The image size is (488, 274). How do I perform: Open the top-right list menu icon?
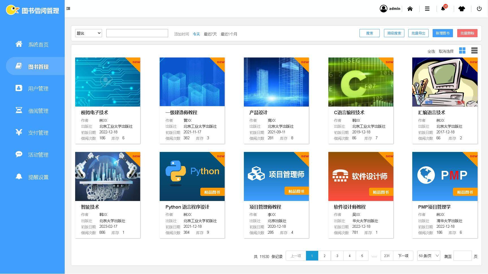pos(427,9)
